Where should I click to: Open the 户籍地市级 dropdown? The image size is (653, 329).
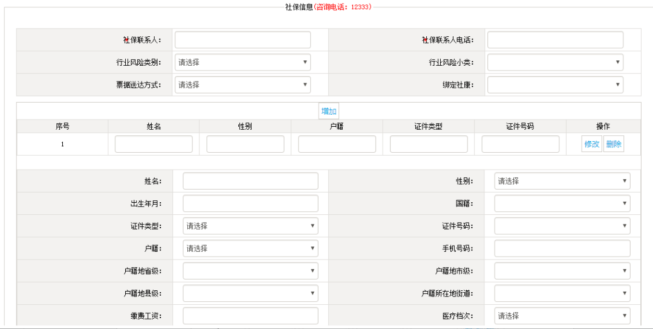pyautogui.click(x=562, y=271)
